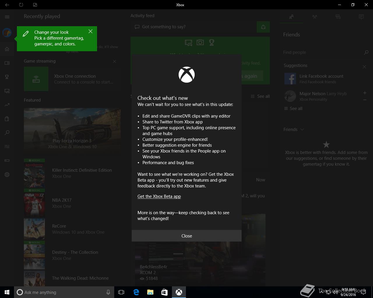Click the Xbox app taskbar icon
Image resolution: width=373 pixels, height=298 pixels.
tap(179, 292)
